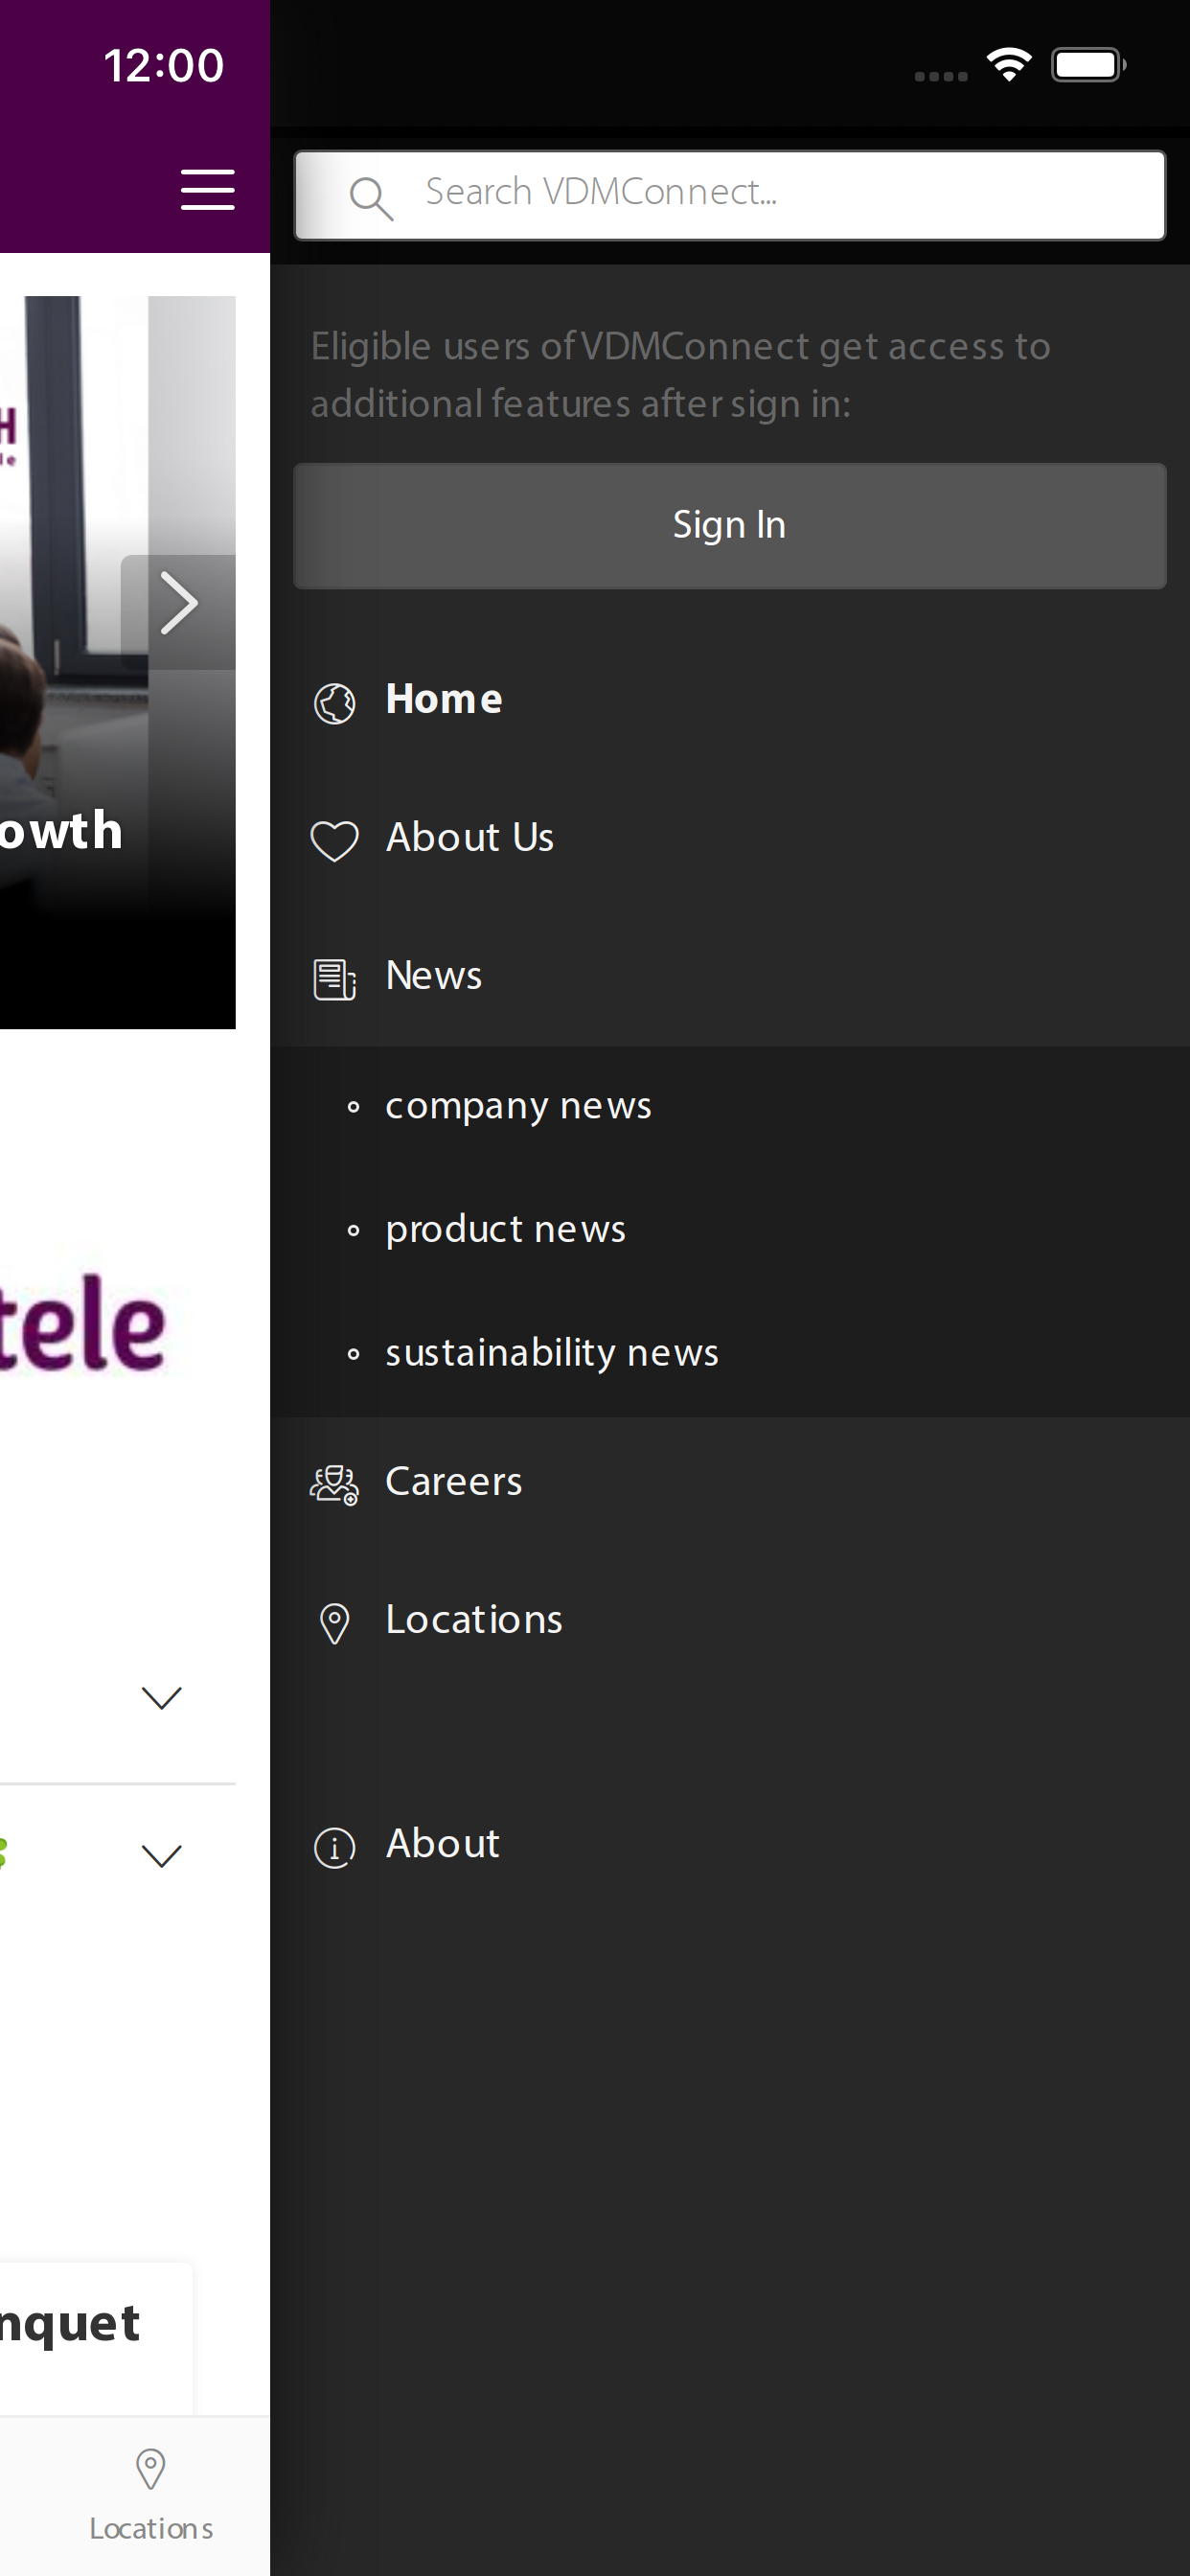
Task: Click the Locations pin icon in menu
Action: coord(334,1623)
